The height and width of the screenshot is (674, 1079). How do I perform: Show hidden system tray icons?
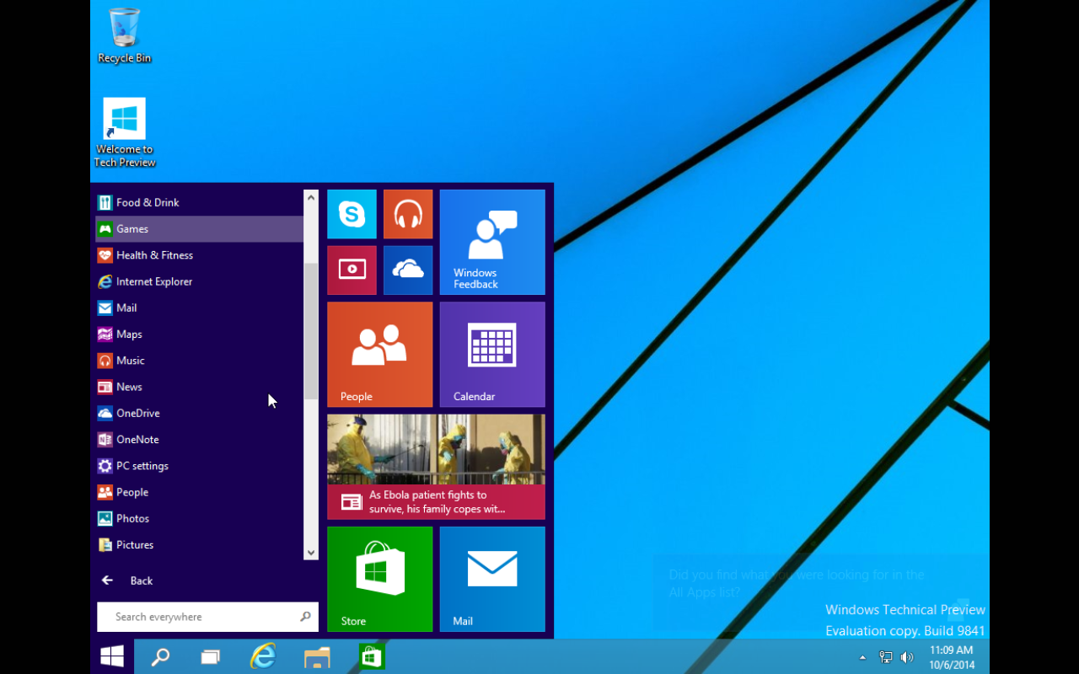tap(862, 657)
